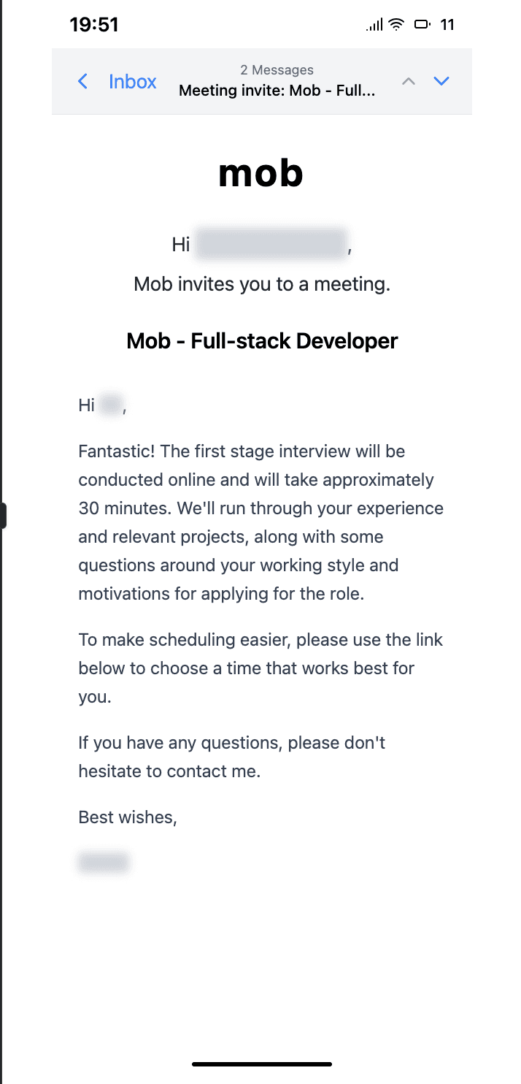
Task: Tap the back chevron beside Inbox
Action: pos(83,81)
